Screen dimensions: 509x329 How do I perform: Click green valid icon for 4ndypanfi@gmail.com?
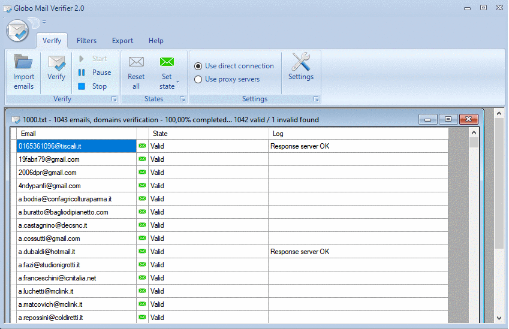coord(142,185)
